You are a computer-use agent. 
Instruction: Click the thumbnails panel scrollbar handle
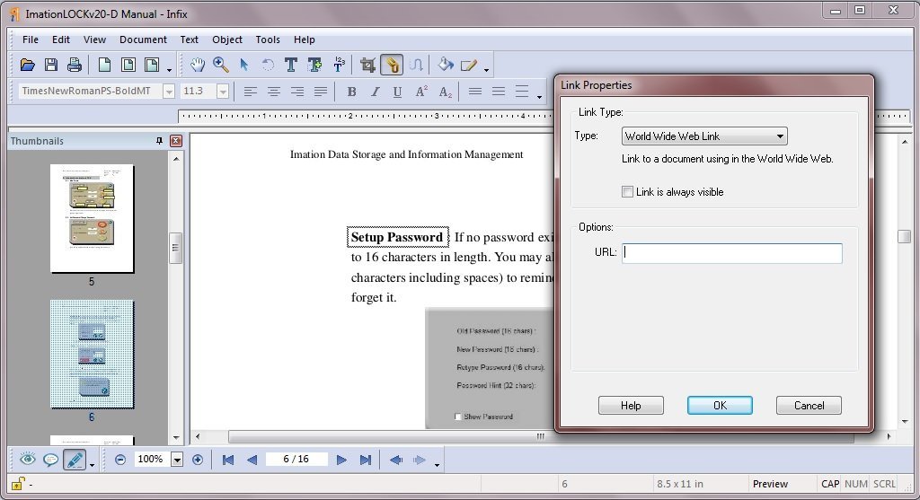pos(175,248)
